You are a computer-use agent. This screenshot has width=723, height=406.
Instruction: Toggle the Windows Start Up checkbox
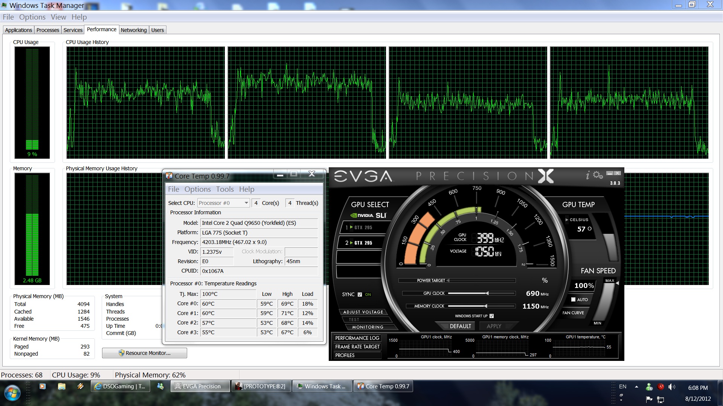(x=491, y=316)
